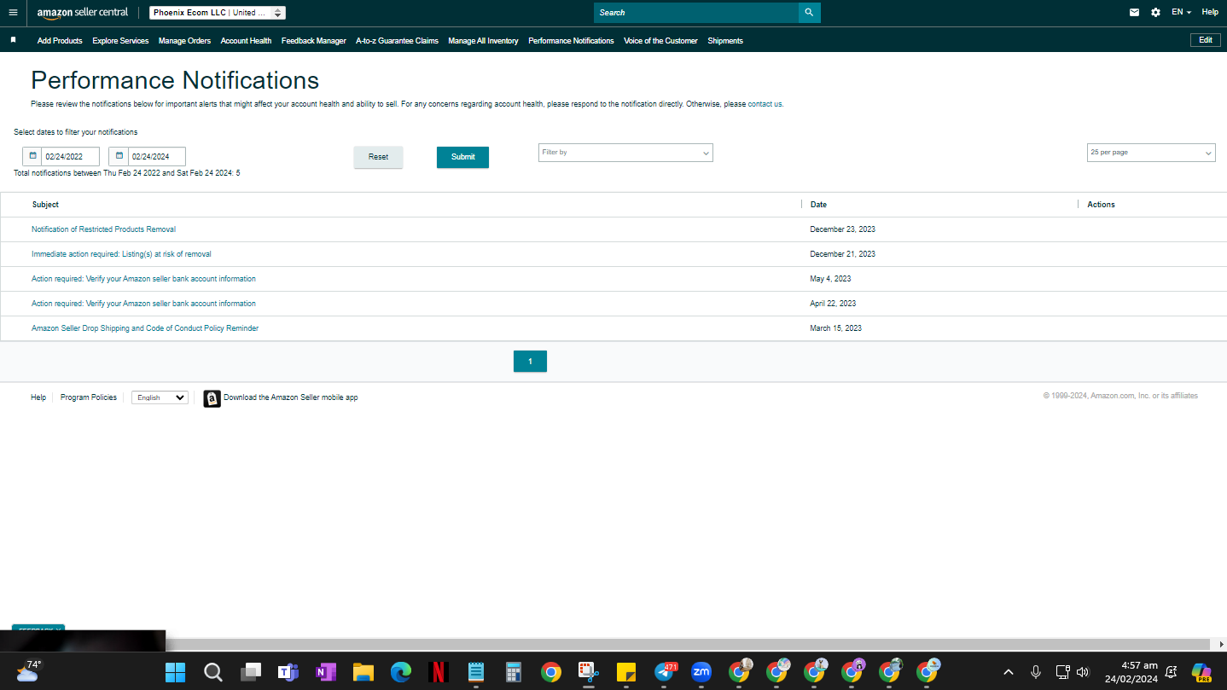The image size is (1227, 690).
Task: Open Add Products in the navigation bar
Action: (x=60, y=41)
